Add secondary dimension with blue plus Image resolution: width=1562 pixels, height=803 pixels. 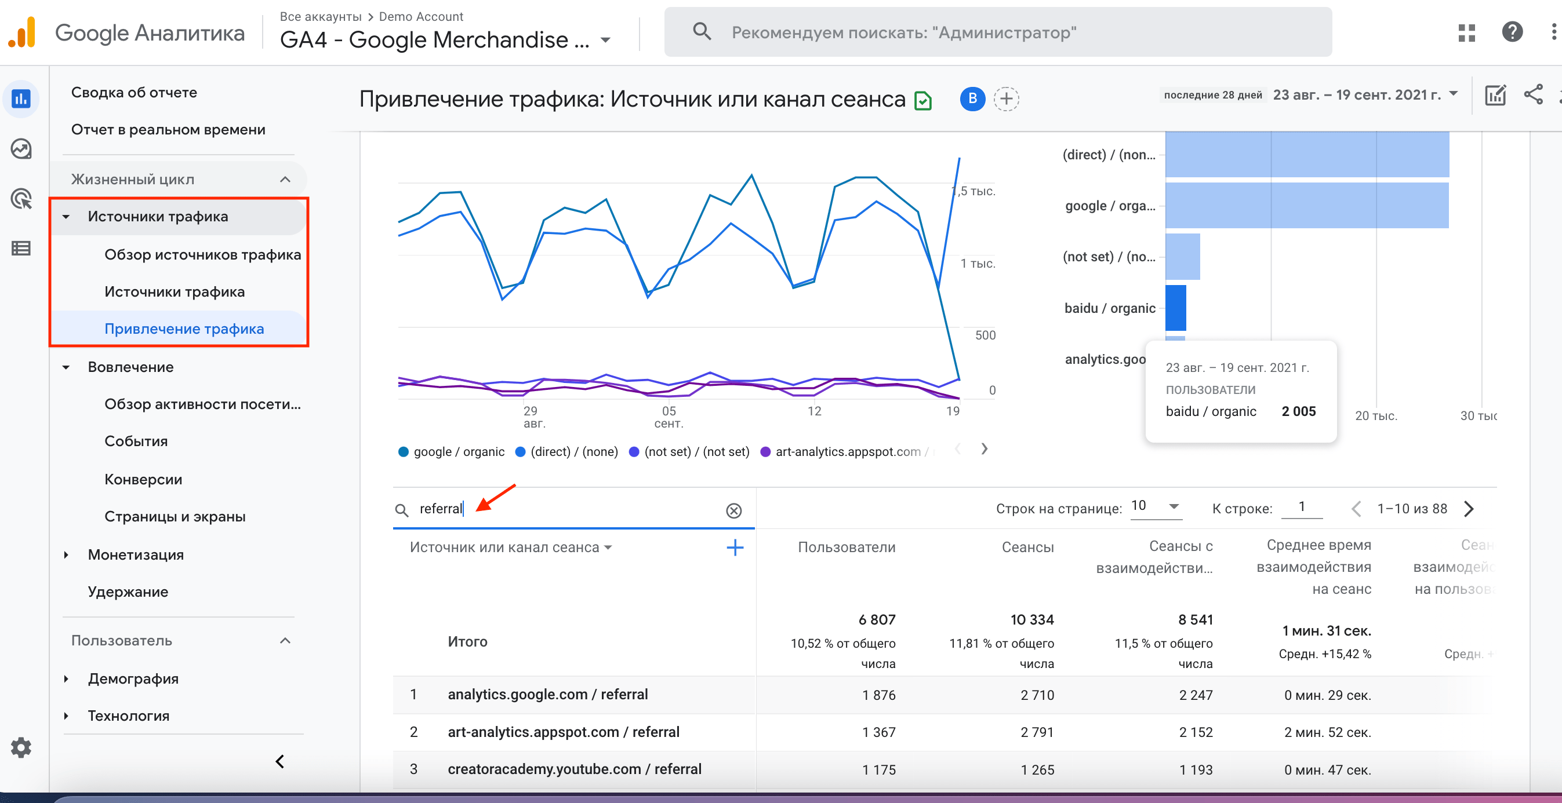click(735, 547)
